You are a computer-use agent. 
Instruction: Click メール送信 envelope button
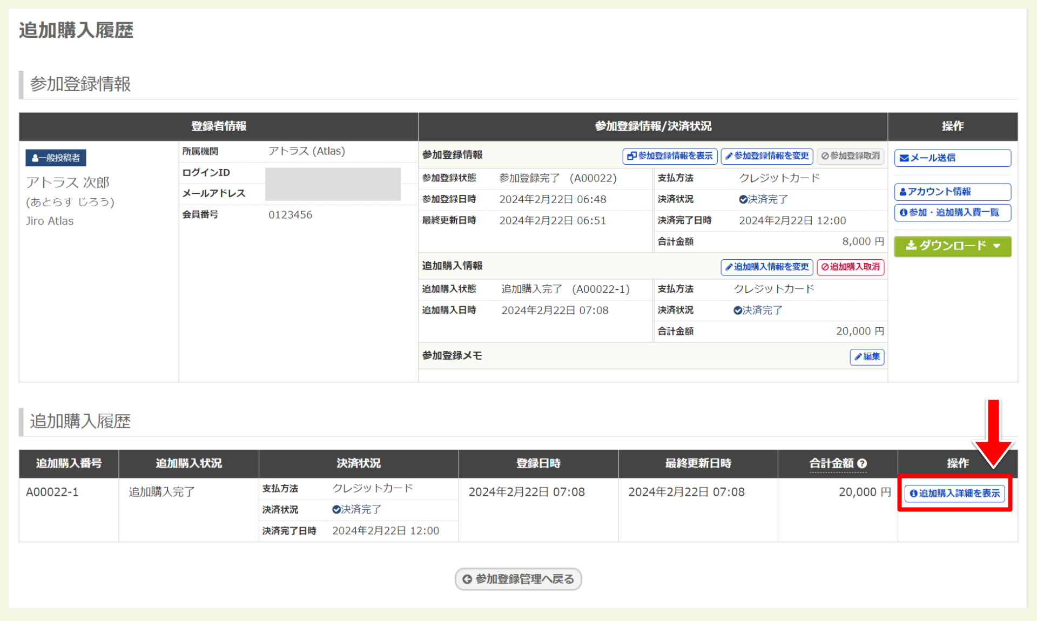(952, 158)
